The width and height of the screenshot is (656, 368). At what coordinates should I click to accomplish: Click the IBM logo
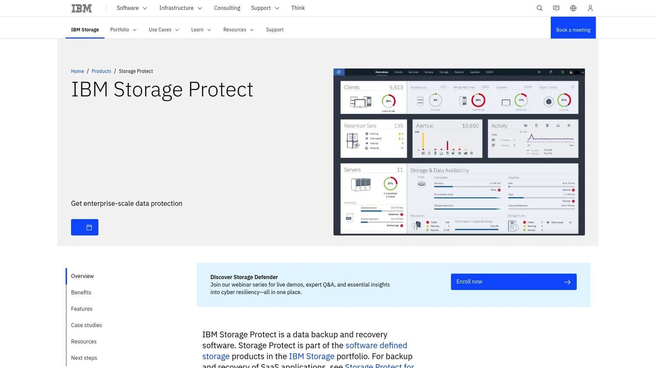pyautogui.click(x=81, y=8)
